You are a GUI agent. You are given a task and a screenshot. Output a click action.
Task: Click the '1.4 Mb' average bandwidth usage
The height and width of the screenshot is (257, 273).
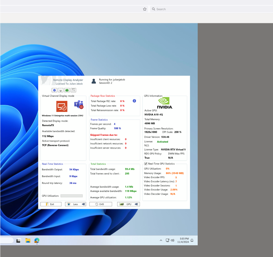coord(129,187)
